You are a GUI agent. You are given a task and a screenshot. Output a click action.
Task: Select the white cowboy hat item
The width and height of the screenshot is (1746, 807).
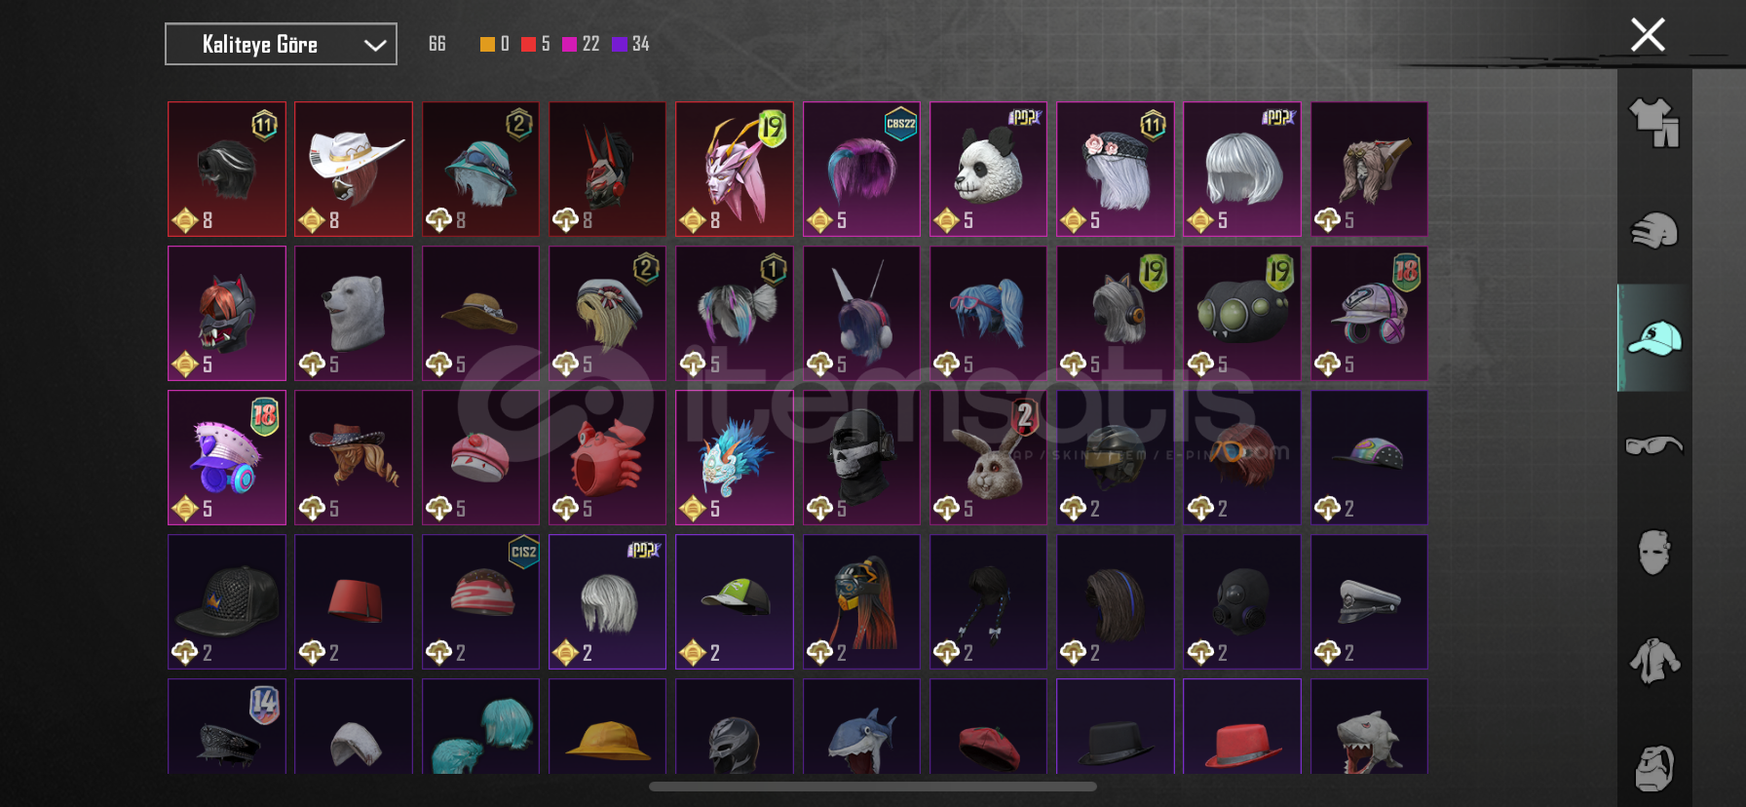click(x=354, y=169)
